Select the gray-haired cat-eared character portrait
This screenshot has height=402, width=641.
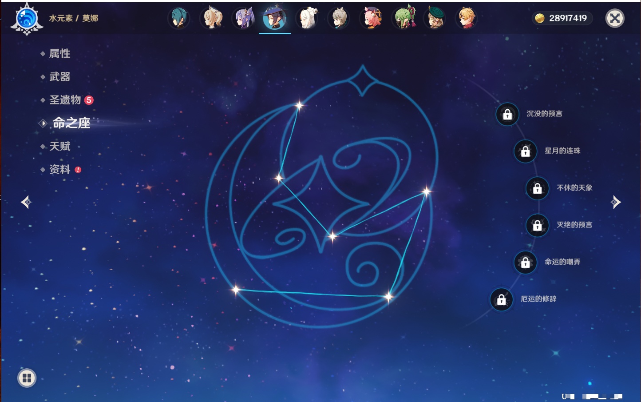click(x=339, y=18)
